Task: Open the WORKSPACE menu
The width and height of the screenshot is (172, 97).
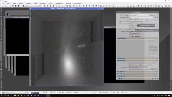Action: click(59, 3)
